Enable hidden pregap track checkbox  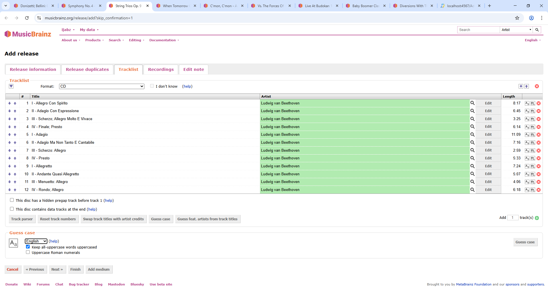point(12,200)
